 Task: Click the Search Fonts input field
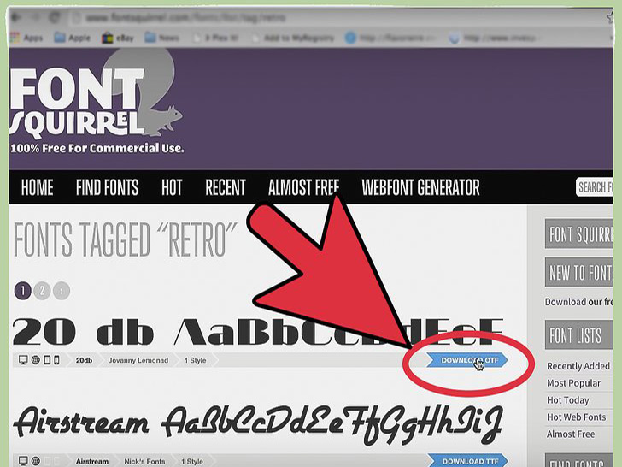(595, 187)
